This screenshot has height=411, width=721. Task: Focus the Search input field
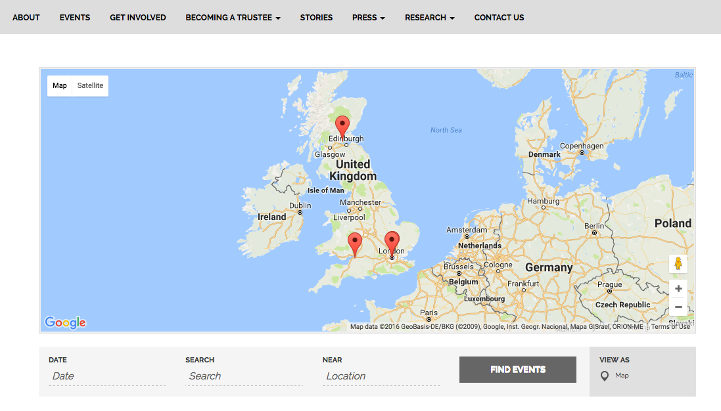[244, 376]
